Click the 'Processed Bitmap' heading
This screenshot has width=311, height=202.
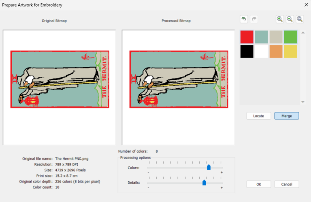coord(176,21)
